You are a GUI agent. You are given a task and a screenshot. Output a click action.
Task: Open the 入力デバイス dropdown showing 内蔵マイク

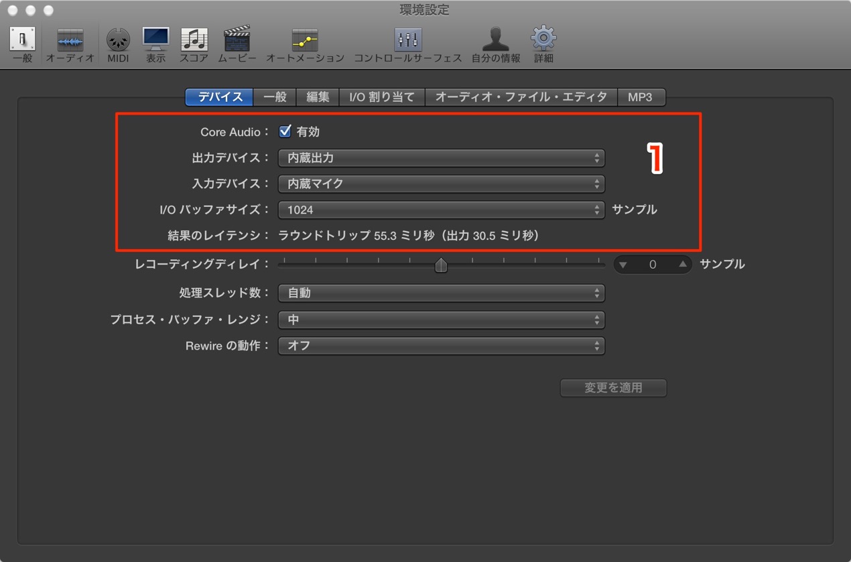pos(442,184)
